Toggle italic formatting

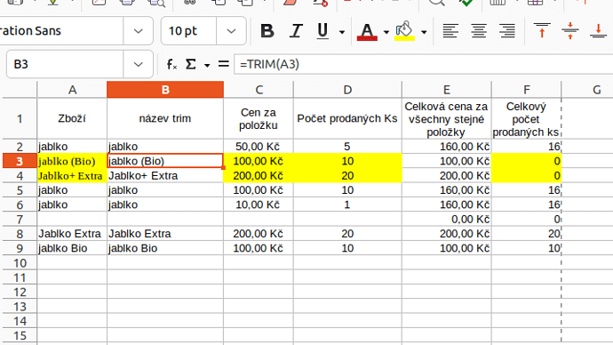(x=296, y=31)
